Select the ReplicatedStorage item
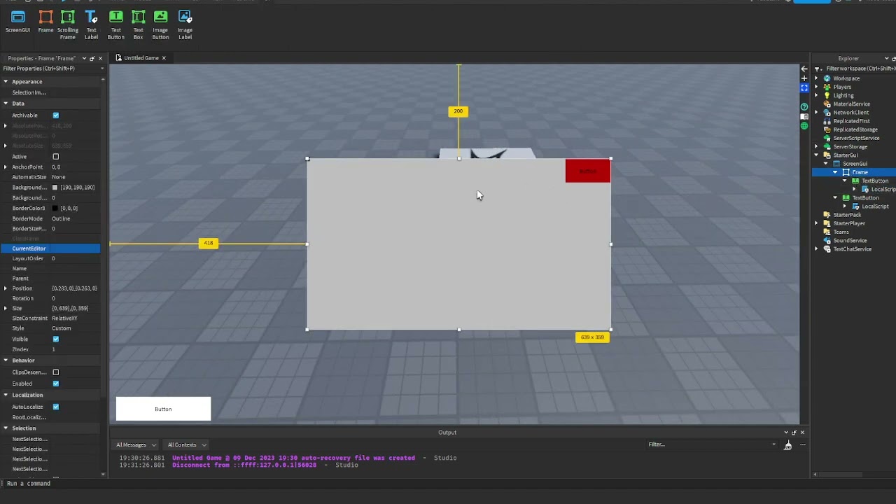Viewport: 896px width, 504px height. (x=855, y=129)
